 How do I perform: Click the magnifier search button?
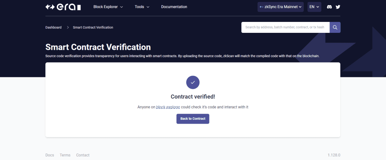pyautogui.click(x=335, y=27)
